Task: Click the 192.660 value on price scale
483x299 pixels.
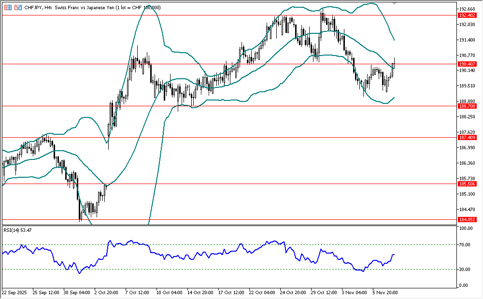Action: click(x=466, y=9)
